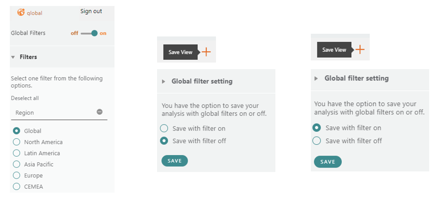
Task: Collapse the Filters section triangle
Action: (x=13, y=57)
